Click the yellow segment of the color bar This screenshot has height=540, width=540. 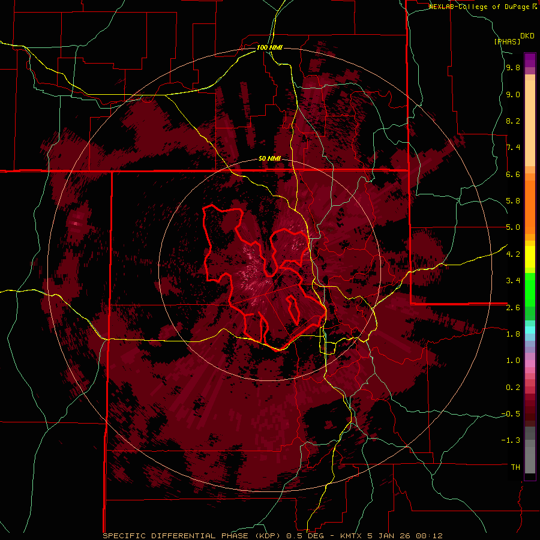530,257
